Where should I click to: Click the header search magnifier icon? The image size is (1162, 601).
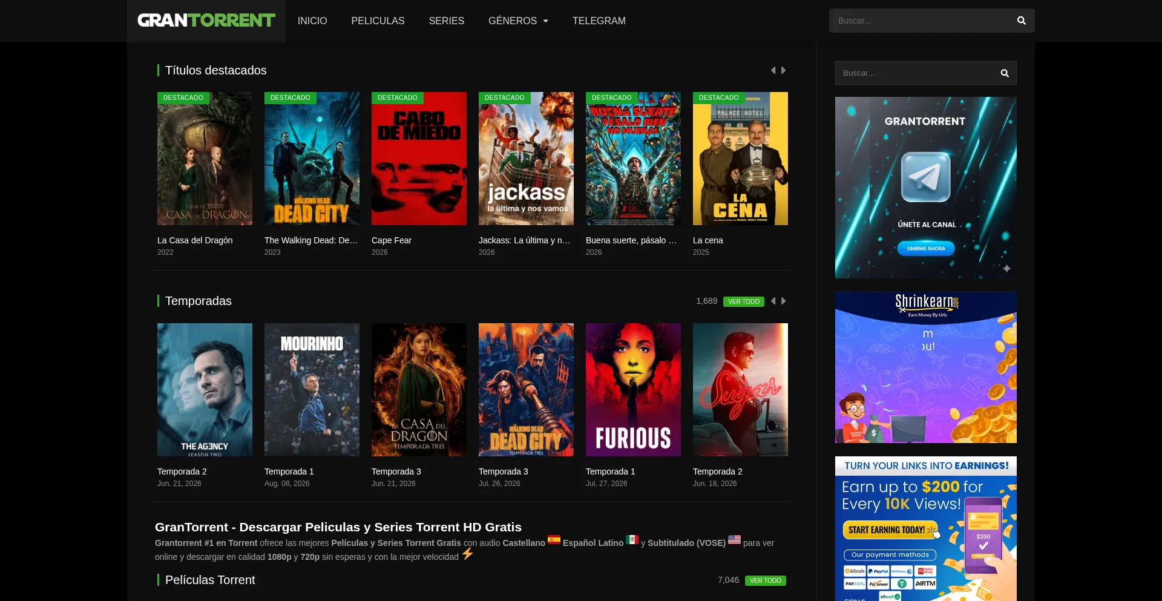1022,21
